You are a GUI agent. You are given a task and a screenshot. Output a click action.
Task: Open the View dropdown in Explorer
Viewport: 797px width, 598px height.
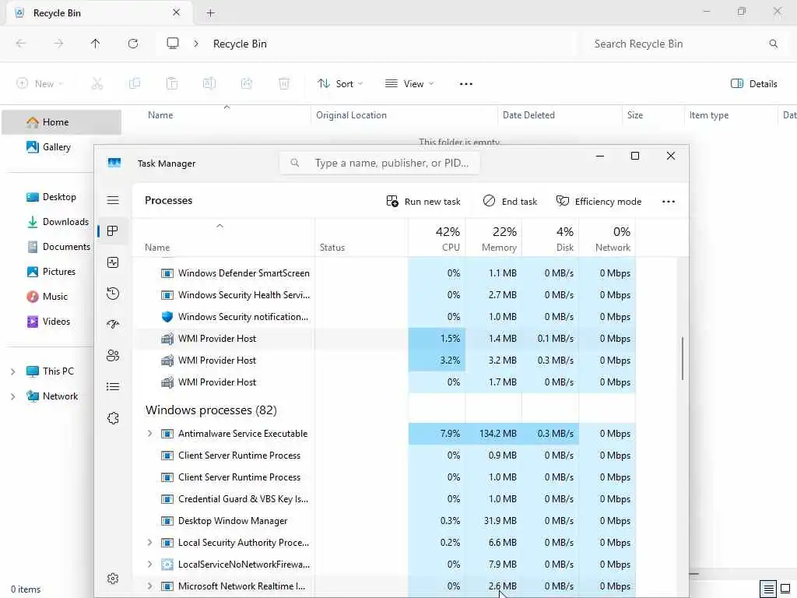click(x=409, y=84)
